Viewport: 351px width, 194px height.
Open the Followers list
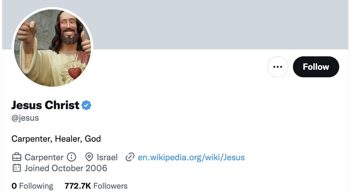coord(110,186)
